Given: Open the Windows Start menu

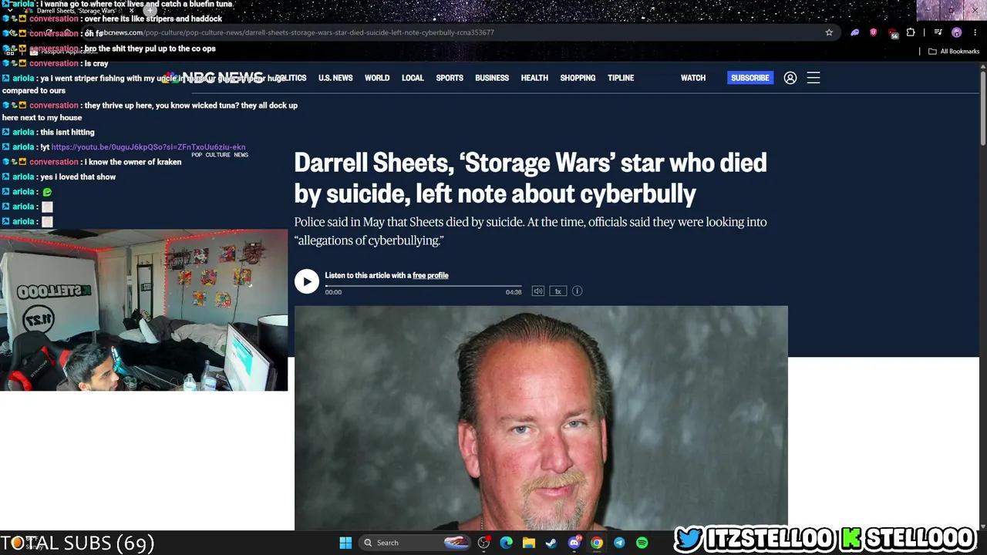Looking at the screenshot, I should pos(345,543).
